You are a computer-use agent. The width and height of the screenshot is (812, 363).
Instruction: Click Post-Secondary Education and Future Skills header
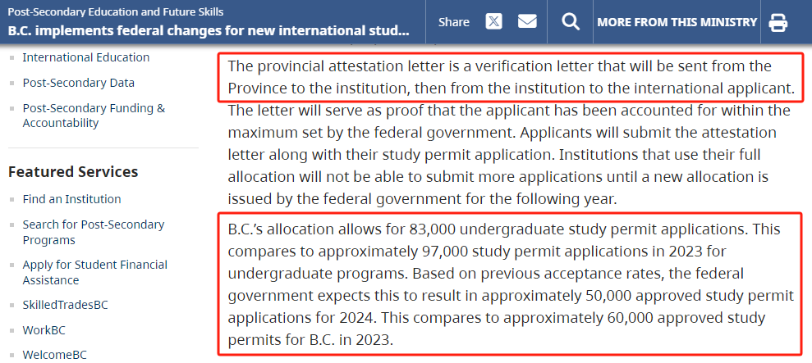tap(115, 11)
